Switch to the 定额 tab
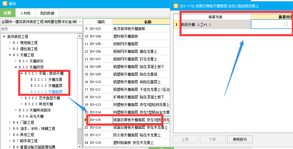Viewport: 293px width, 149px height. [7, 13]
